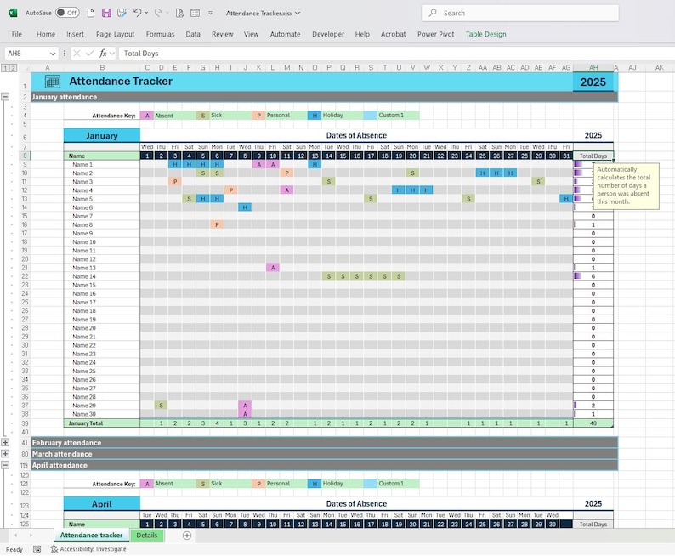The image size is (675, 556).
Task: Click in the Search box
Action: click(x=520, y=13)
